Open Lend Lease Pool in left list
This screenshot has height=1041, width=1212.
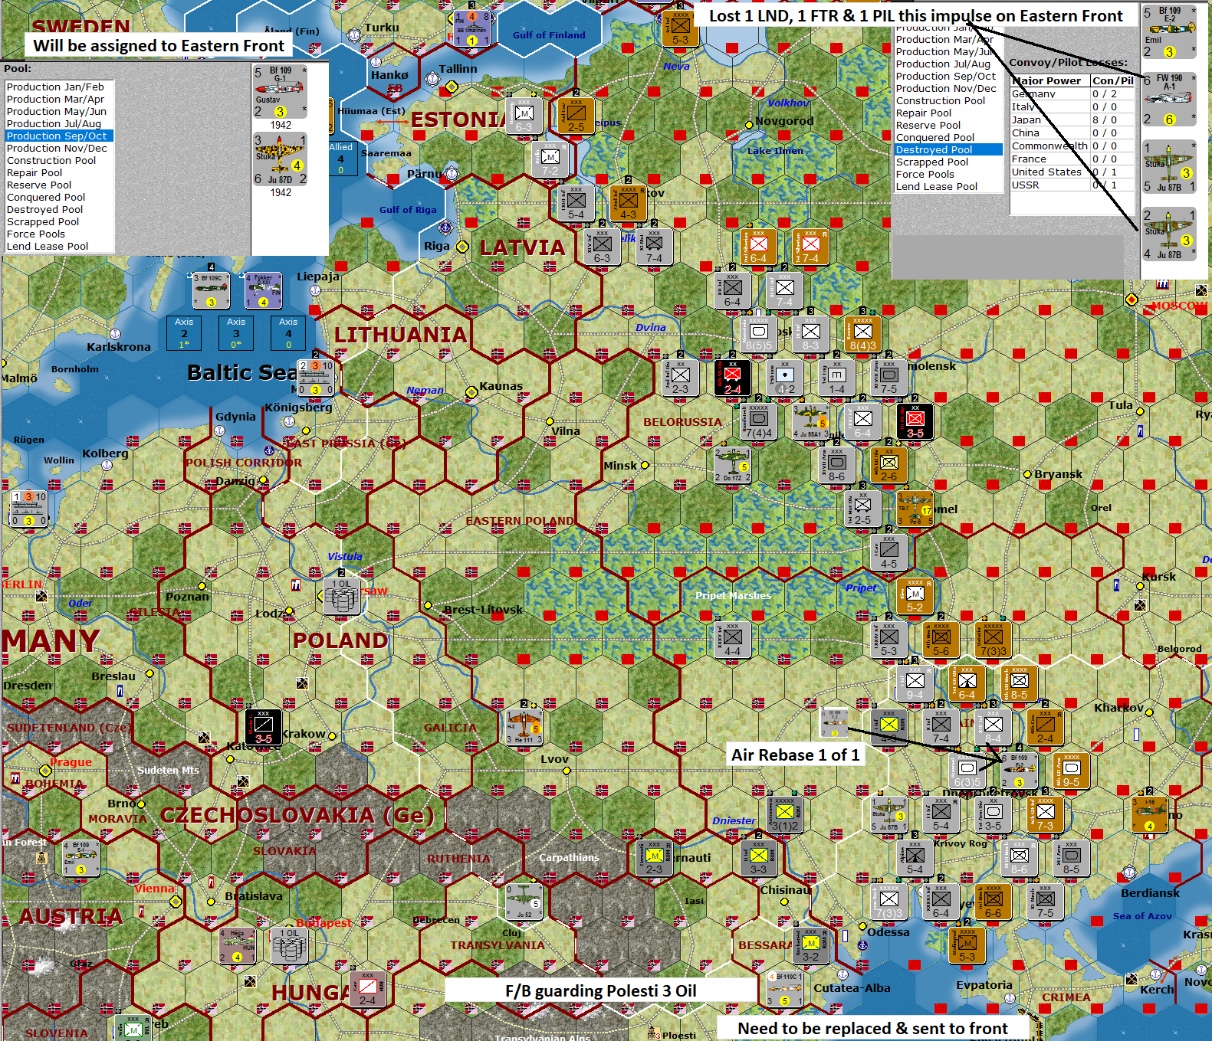coord(59,246)
